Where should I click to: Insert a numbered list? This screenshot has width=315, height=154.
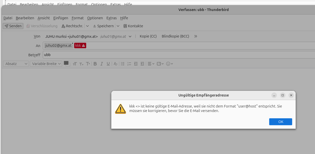click(129, 64)
